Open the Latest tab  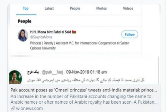49,8
